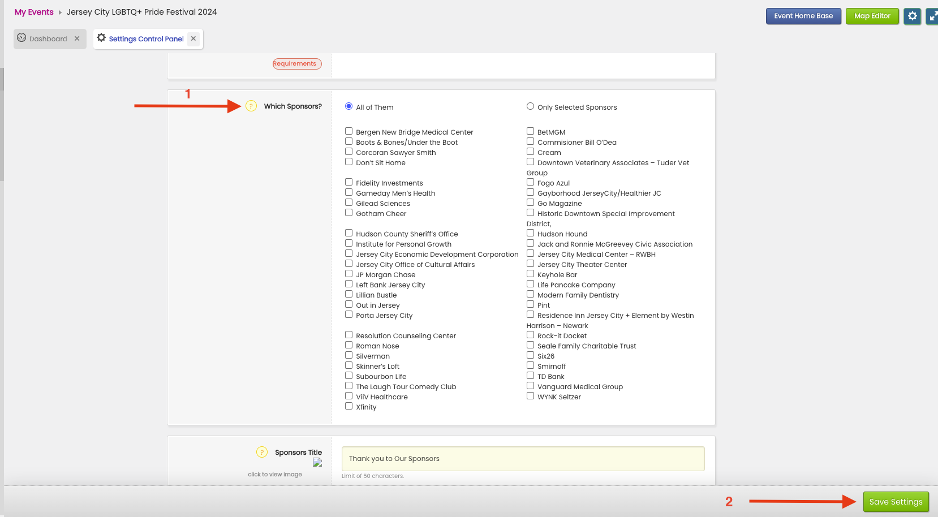
Task: Check Vanguard Medical Group
Action: 530,386
